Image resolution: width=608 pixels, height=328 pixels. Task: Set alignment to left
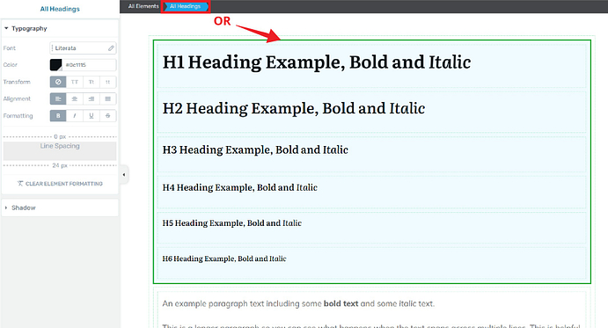click(x=58, y=98)
